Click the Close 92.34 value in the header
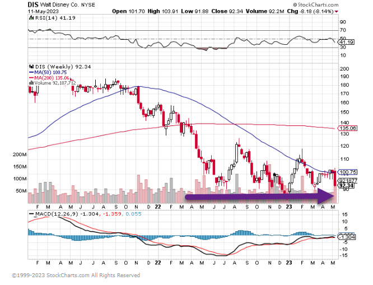The image size is (373, 285). [x=227, y=11]
